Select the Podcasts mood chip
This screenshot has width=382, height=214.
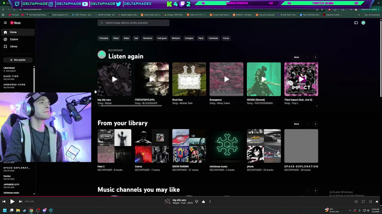point(104,38)
